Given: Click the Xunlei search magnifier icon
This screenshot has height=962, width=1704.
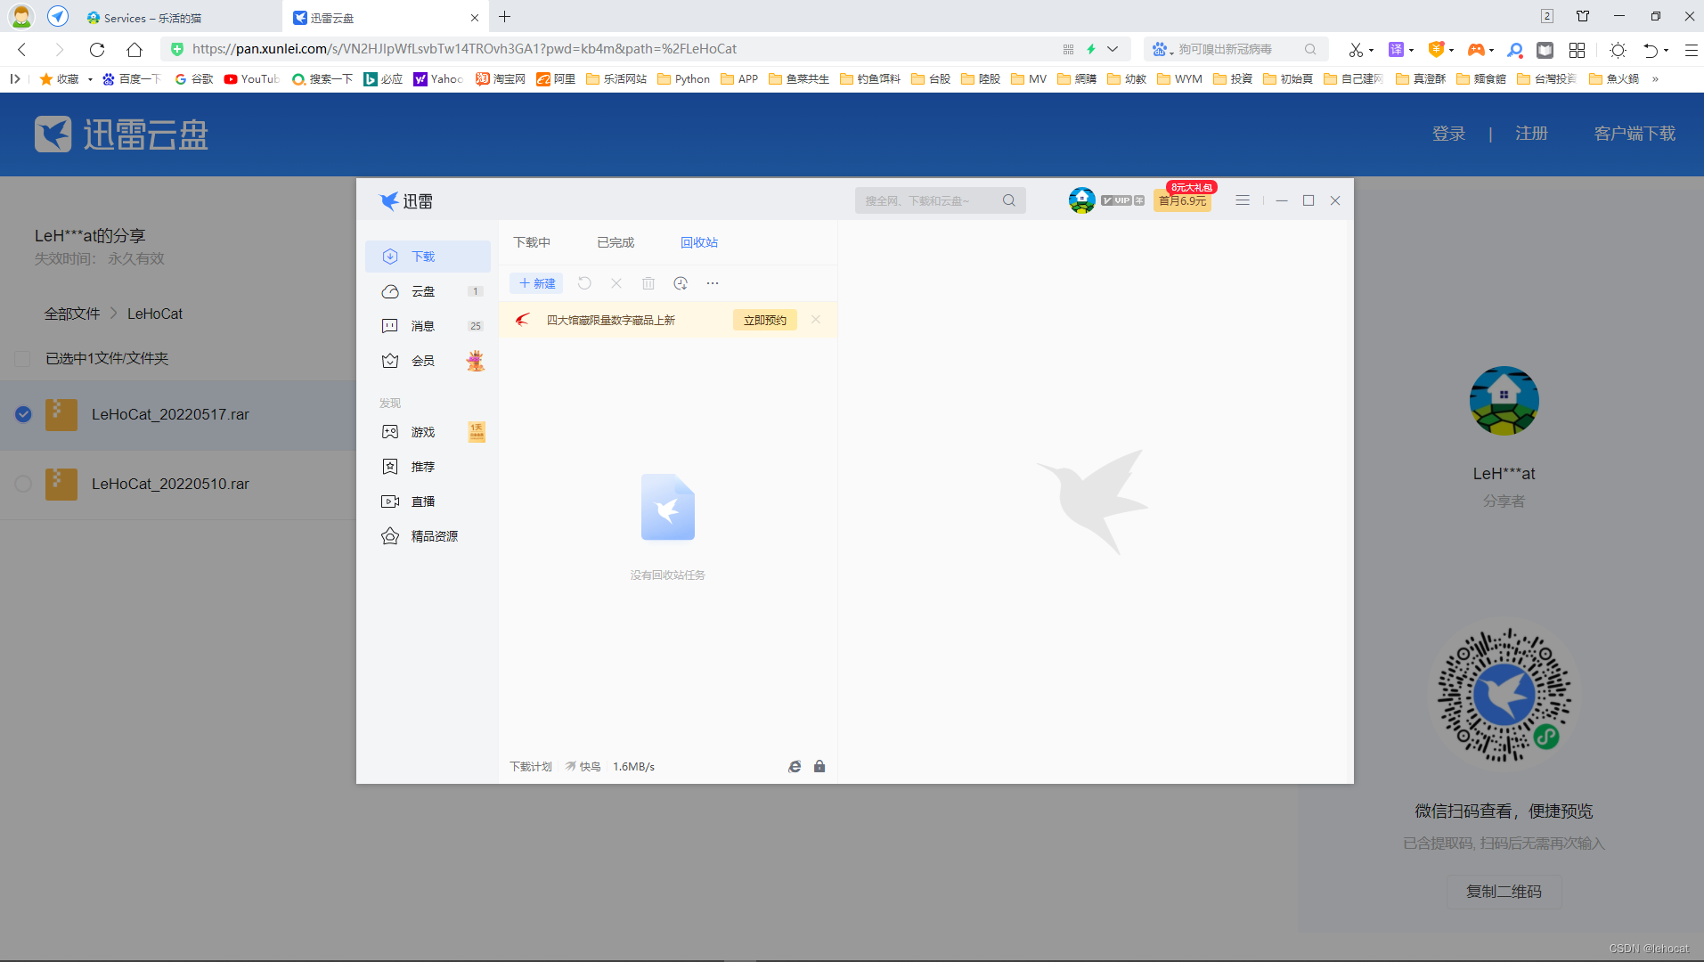Looking at the screenshot, I should point(1008,200).
